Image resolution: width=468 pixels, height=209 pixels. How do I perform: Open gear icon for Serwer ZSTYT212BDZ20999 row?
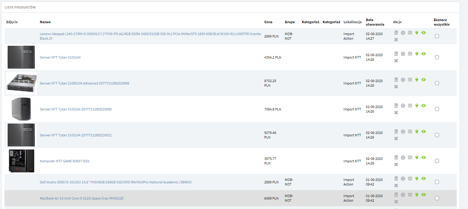(403, 106)
